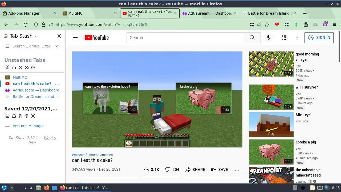Go to YouTube home via logo

(x=97, y=38)
